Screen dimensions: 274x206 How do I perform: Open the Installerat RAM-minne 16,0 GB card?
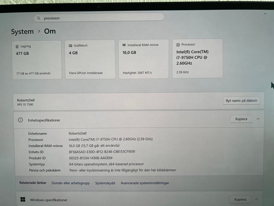[x=144, y=59]
